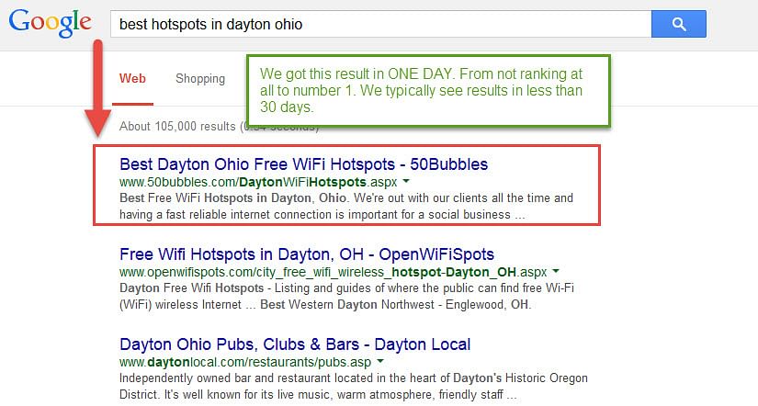This screenshot has height=406, width=758.
Task: Switch to the Web tab
Action: click(x=132, y=78)
